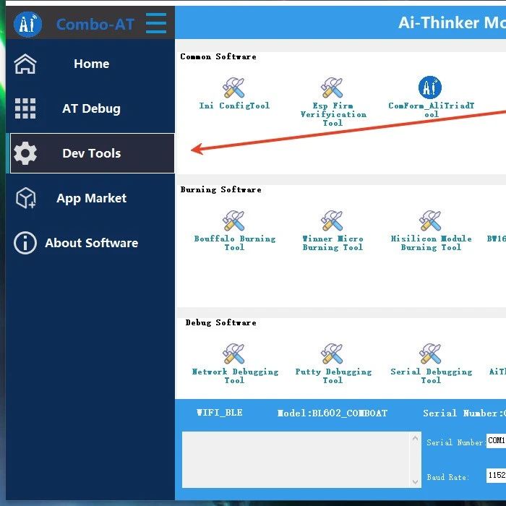Click inside the log output text area

(x=296, y=460)
